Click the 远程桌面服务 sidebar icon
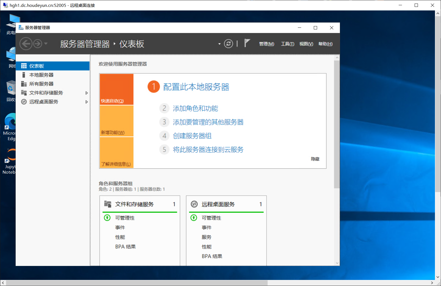This screenshot has width=441, height=286. pos(24,102)
